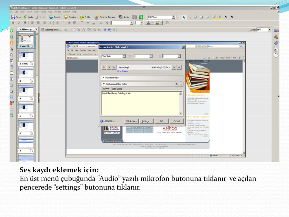289x217 pixels.
Task: Open the This Slide dropdown
Action: [x=124, y=56]
